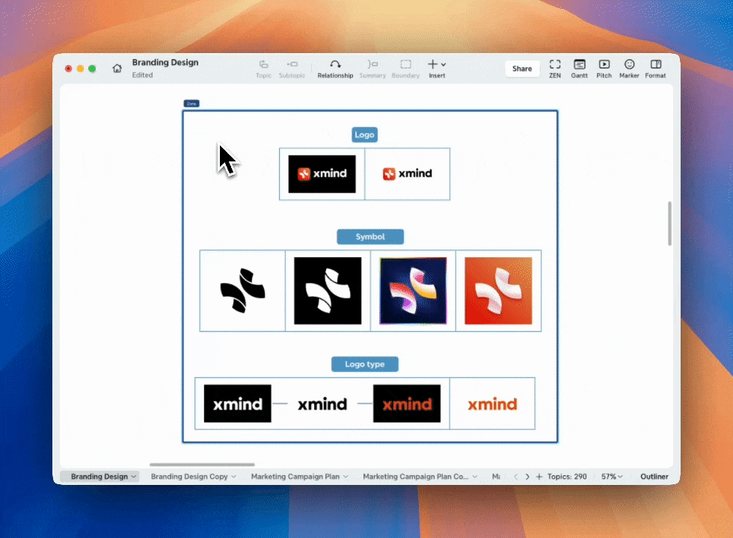Select orange xmind wordmark on black
Screen dimensions: 733x538
point(407,403)
